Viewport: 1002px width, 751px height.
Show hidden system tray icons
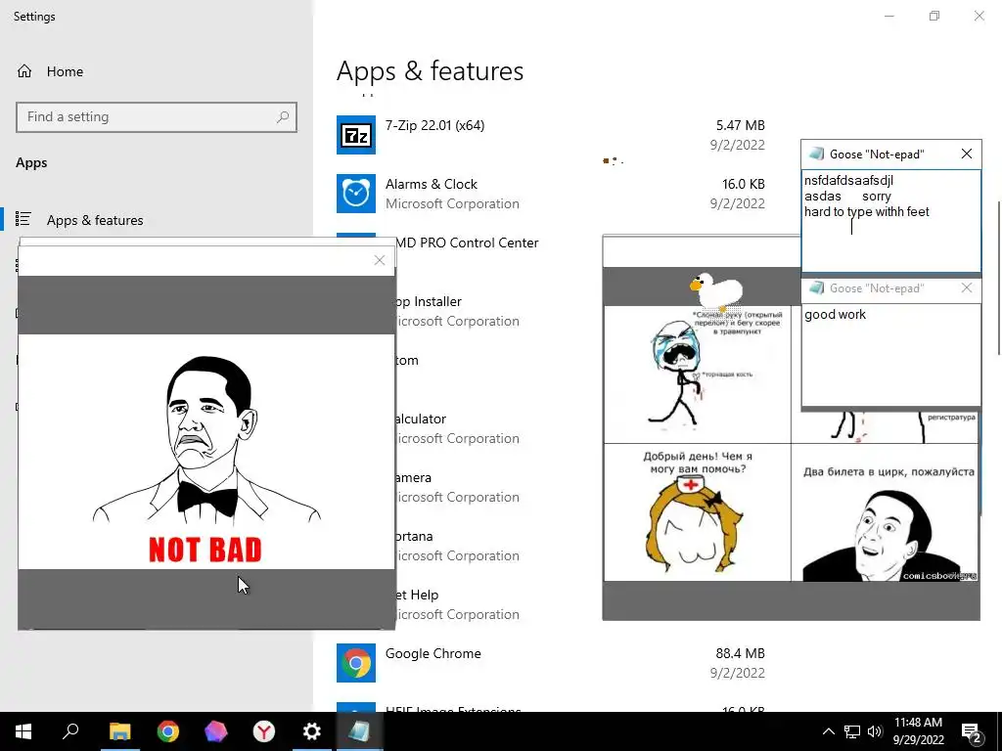pyautogui.click(x=828, y=731)
